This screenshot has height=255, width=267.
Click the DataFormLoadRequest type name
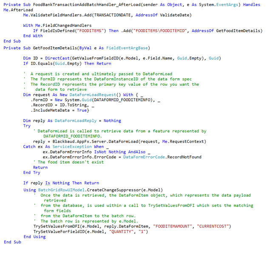[x=93, y=95]
